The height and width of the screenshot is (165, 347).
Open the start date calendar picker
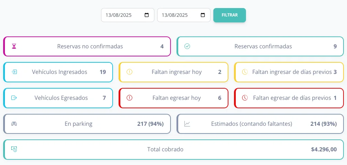pos(147,15)
